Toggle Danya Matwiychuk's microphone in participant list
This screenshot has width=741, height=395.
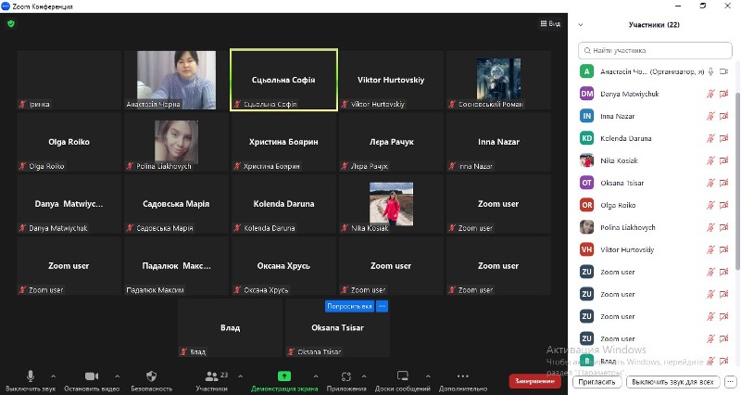pyautogui.click(x=710, y=94)
